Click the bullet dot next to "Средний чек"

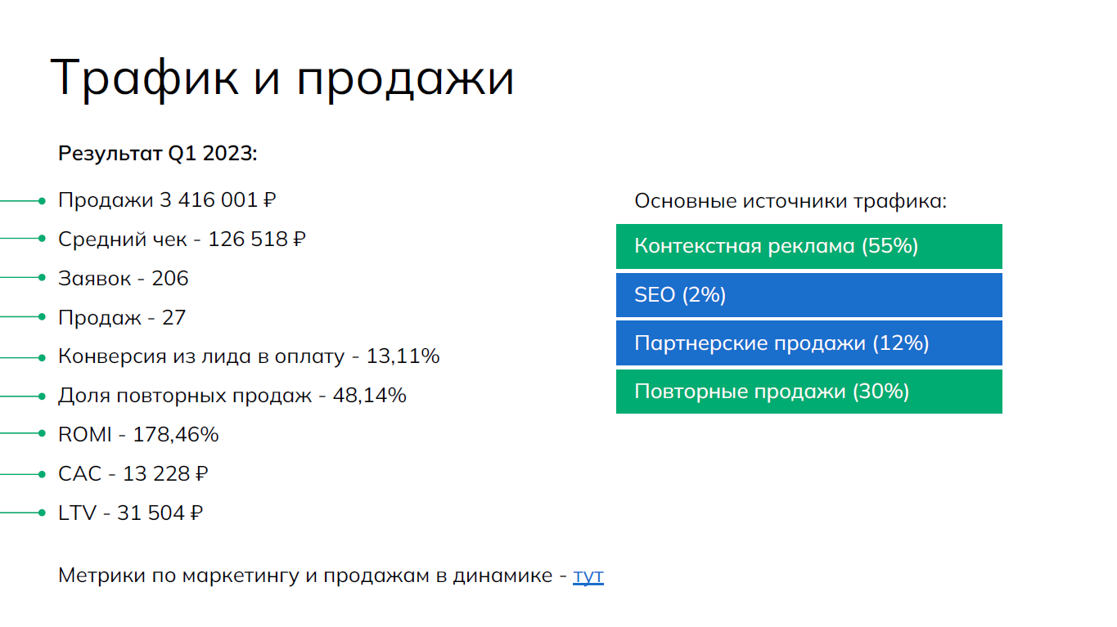point(42,239)
